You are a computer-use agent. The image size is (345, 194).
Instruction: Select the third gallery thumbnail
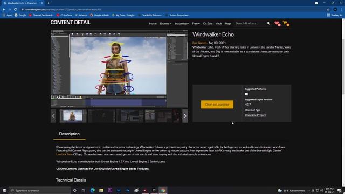[x=130, y=116]
